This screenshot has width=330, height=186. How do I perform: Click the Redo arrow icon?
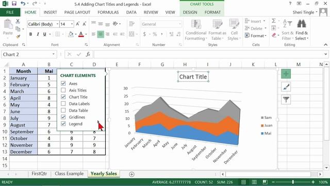35,4
